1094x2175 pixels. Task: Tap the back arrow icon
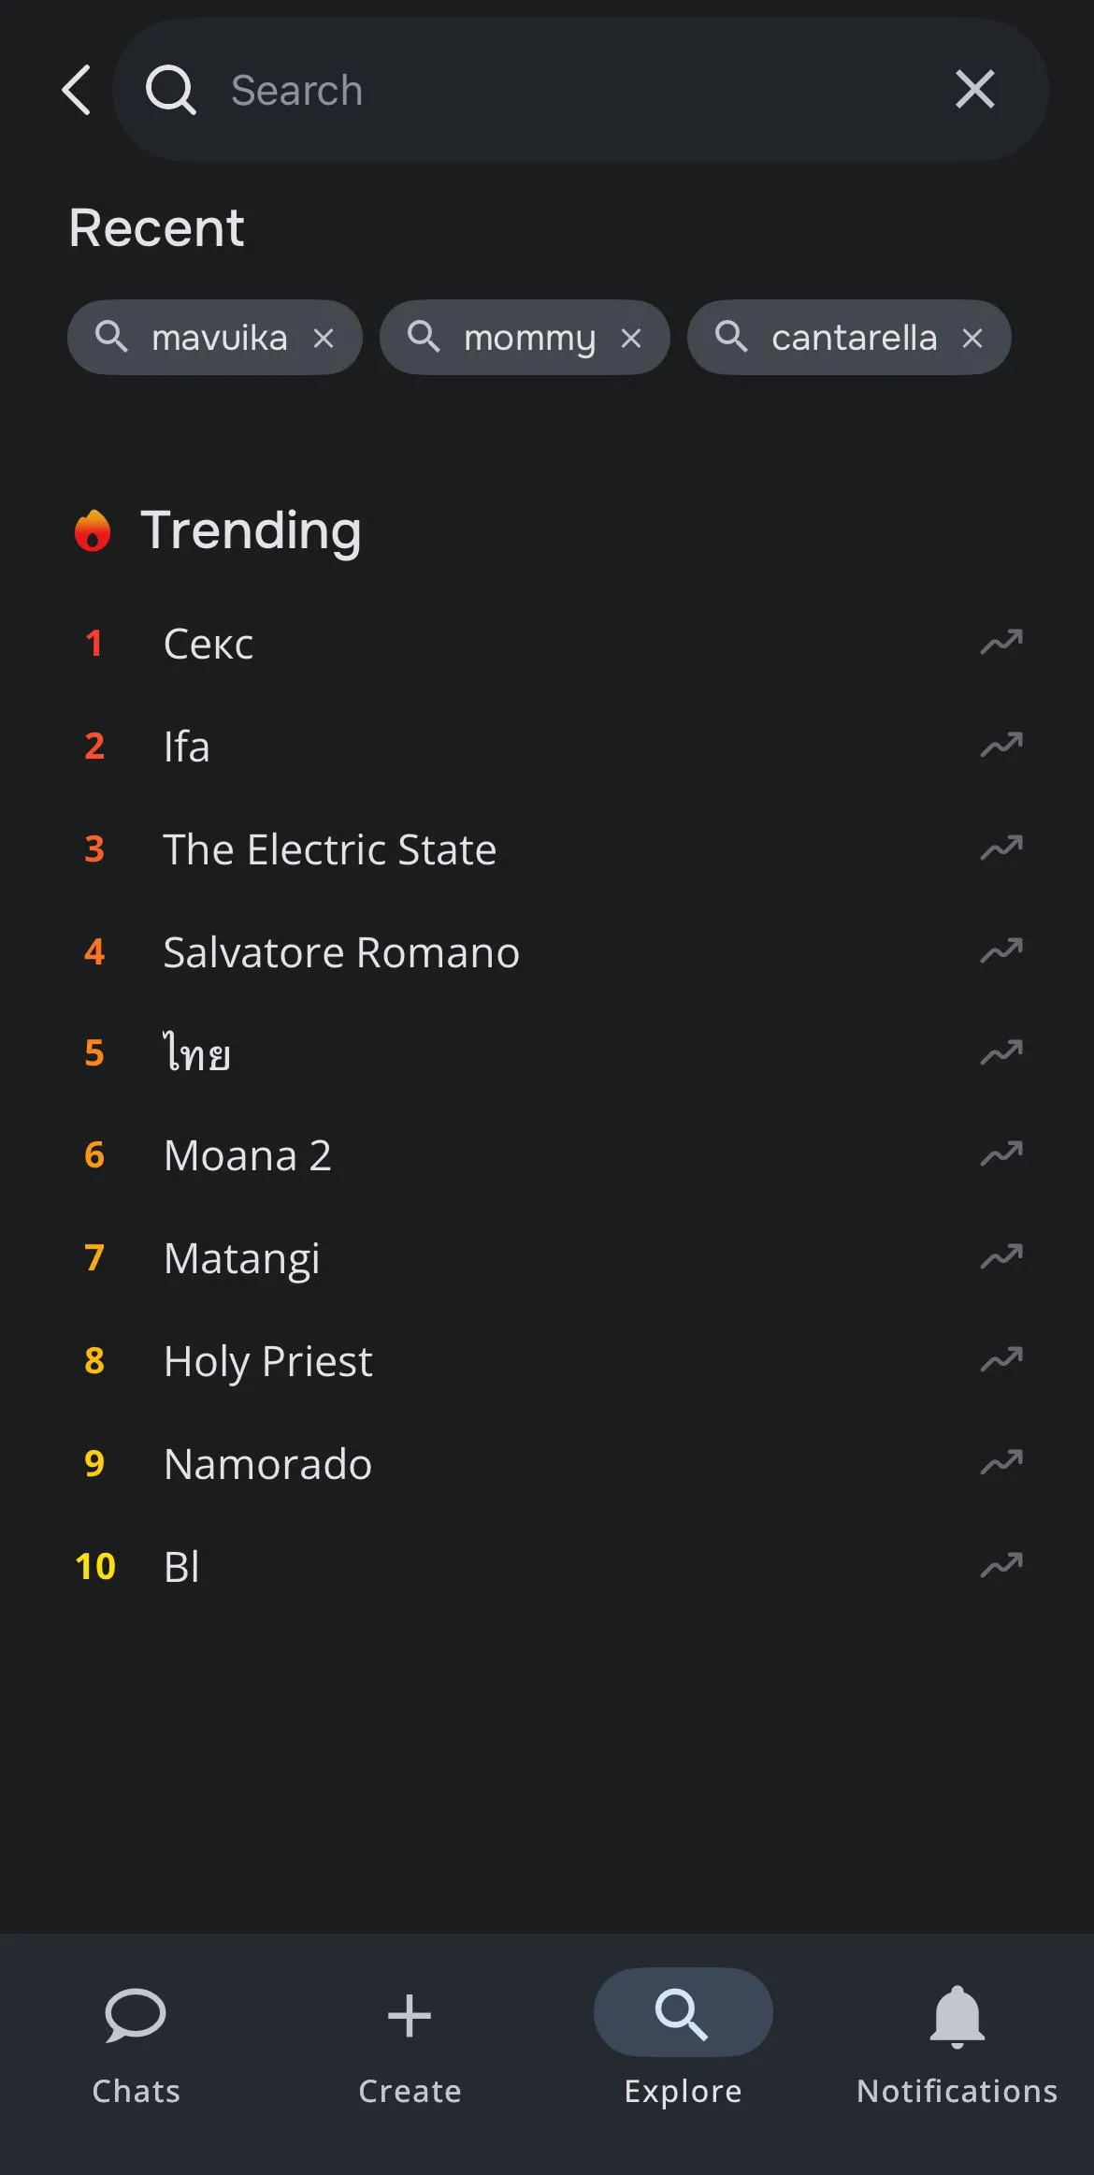coord(77,90)
